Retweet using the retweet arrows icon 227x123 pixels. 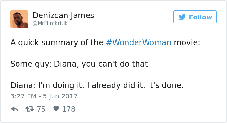click(30, 109)
